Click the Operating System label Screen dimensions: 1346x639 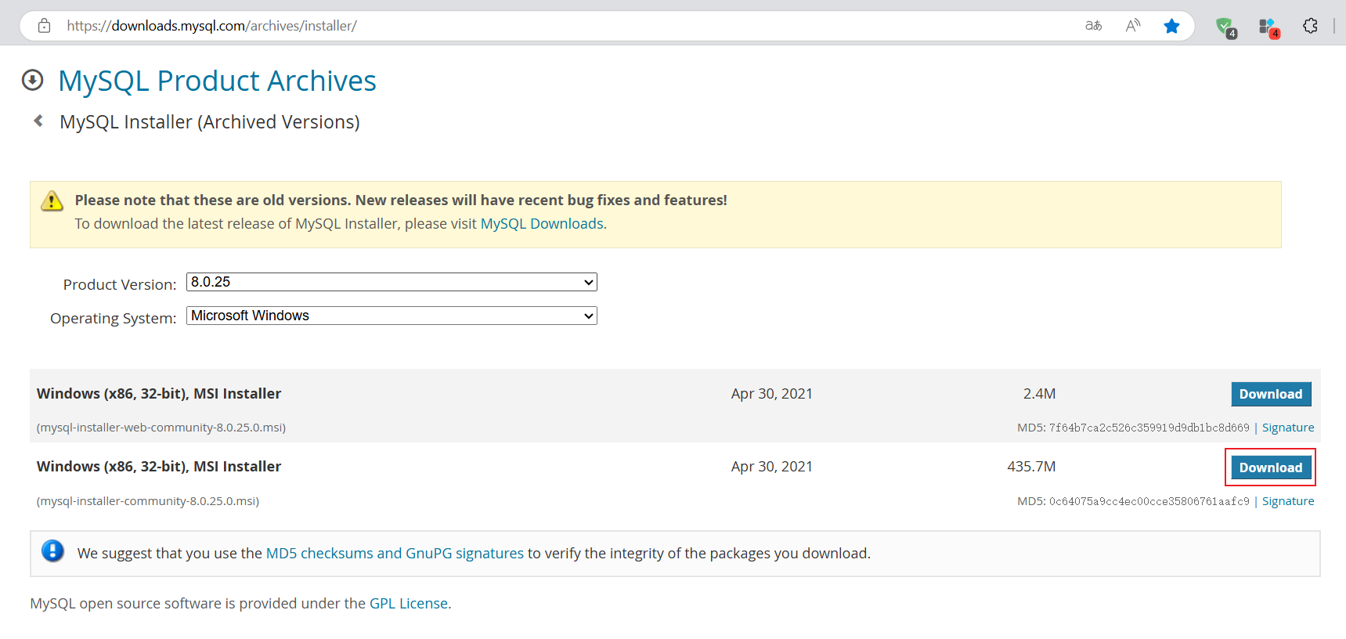pyautogui.click(x=114, y=318)
